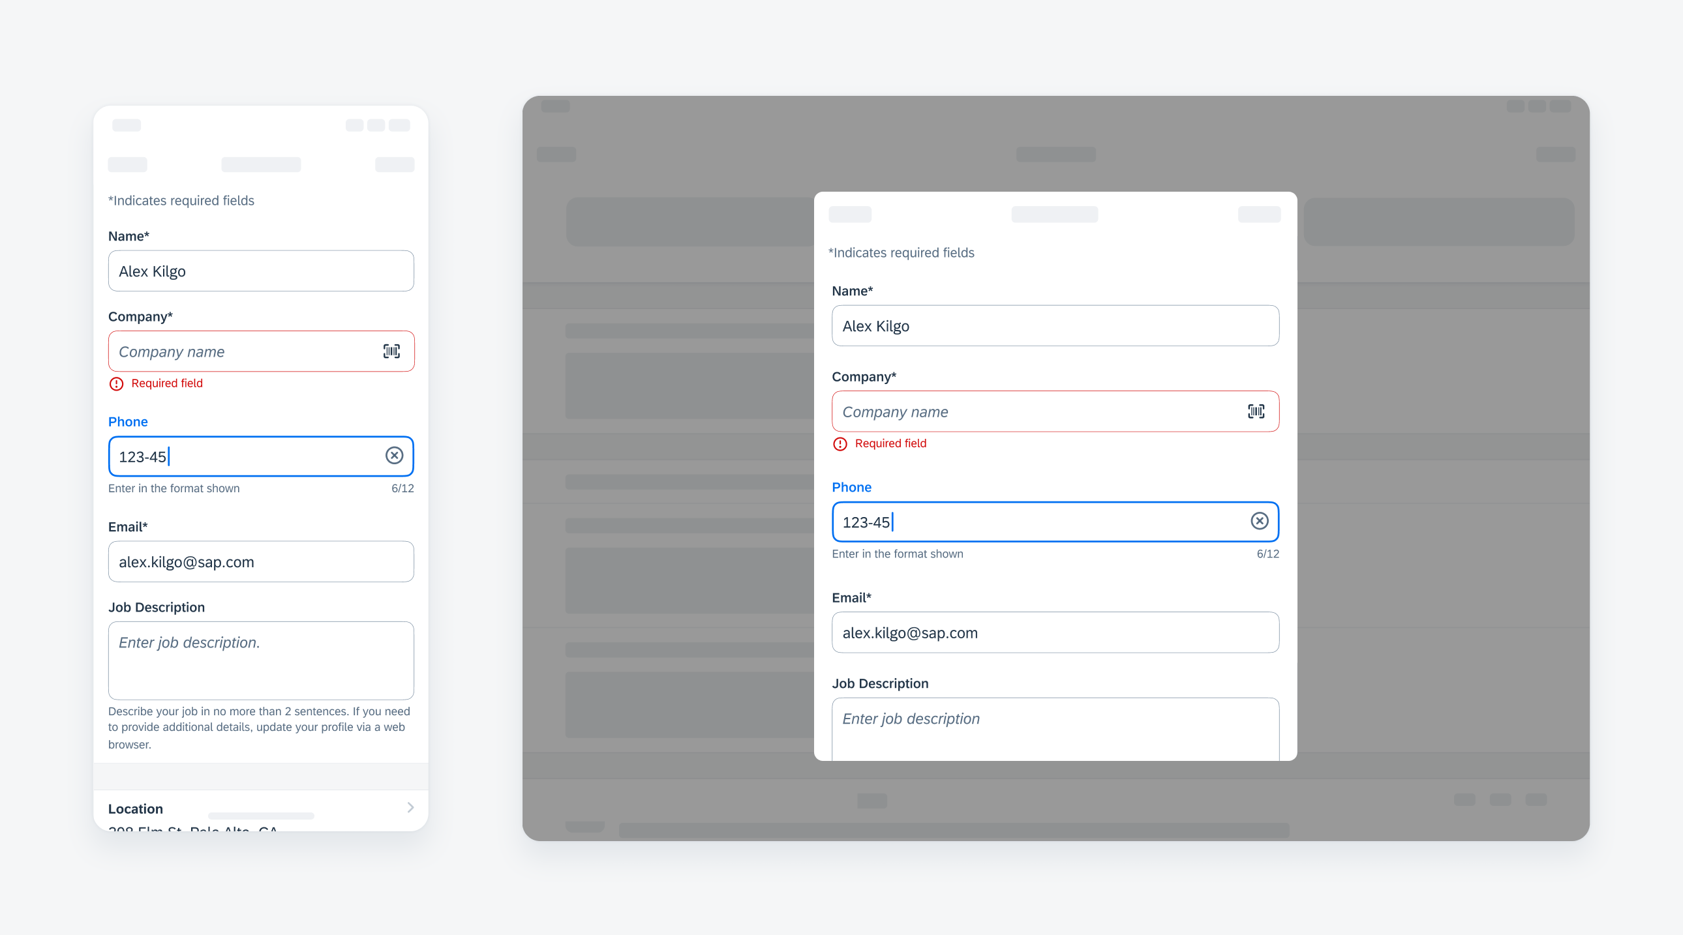1683x935 pixels.
Task: Click the Job Description textarea in modal
Action: [x=1053, y=731]
